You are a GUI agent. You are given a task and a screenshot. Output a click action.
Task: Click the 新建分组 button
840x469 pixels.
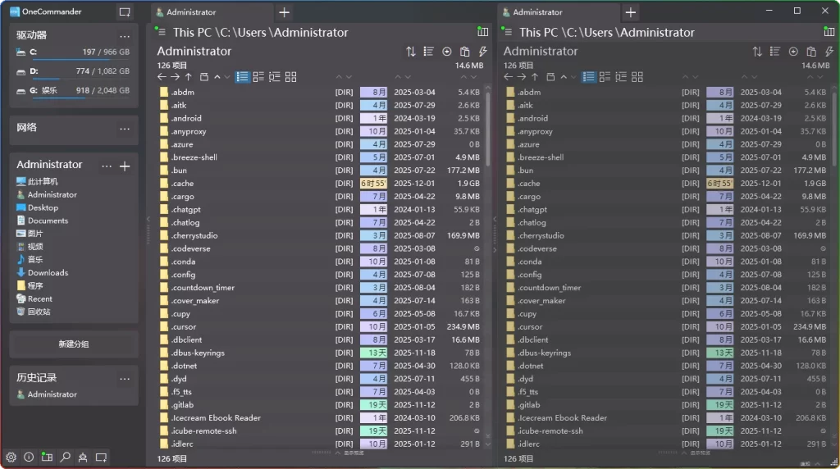(74, 344)
